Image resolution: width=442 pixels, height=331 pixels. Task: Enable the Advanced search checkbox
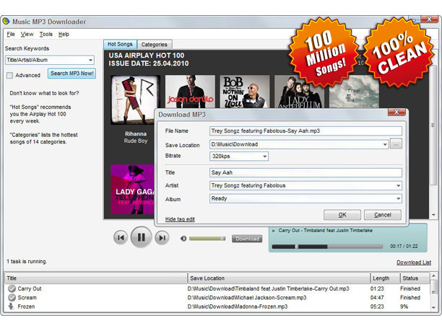coord(9,75)
